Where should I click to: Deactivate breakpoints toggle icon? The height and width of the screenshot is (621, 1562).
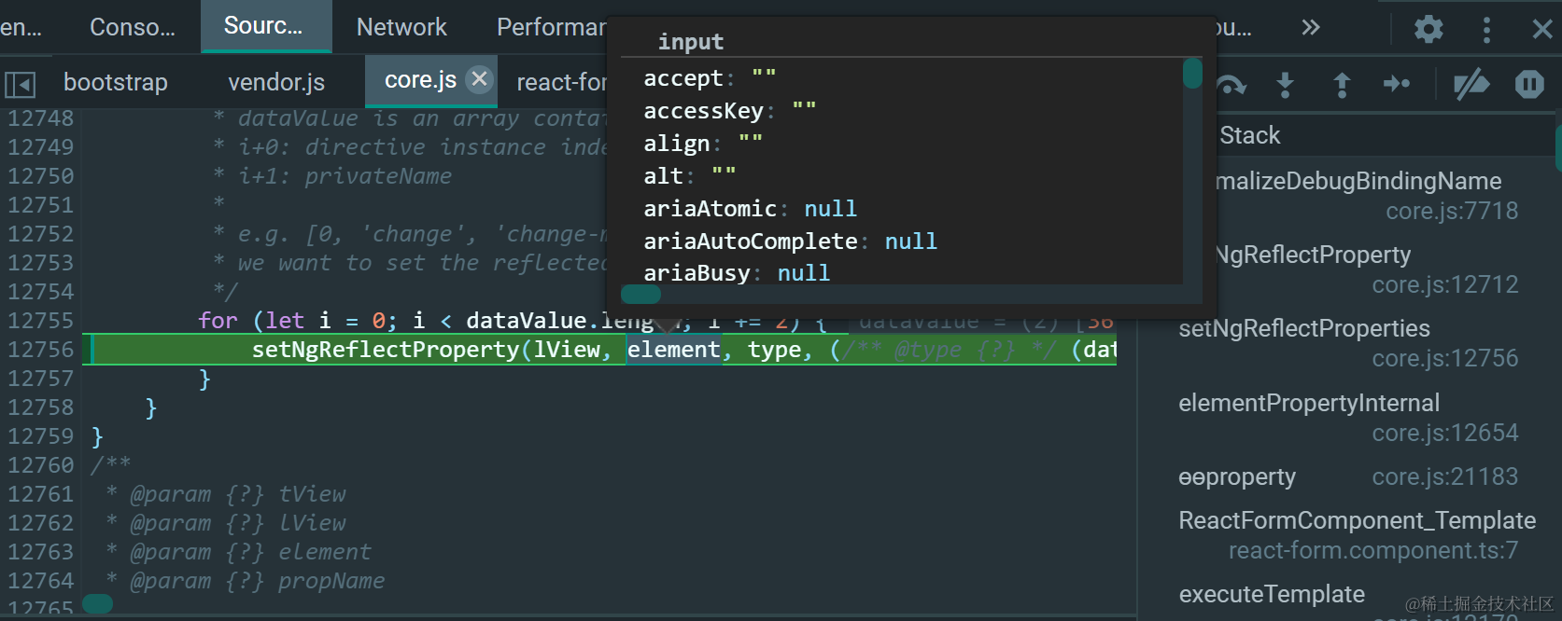click(1471, 84)
